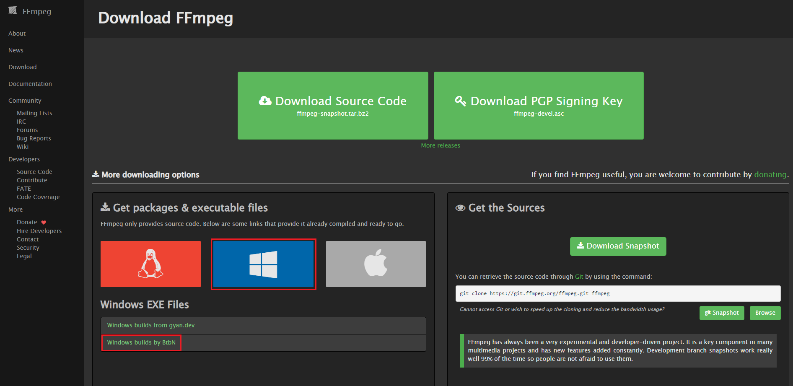Select the Linux penguin icon tile
793x386 pixels.
(x=150, y=264)
